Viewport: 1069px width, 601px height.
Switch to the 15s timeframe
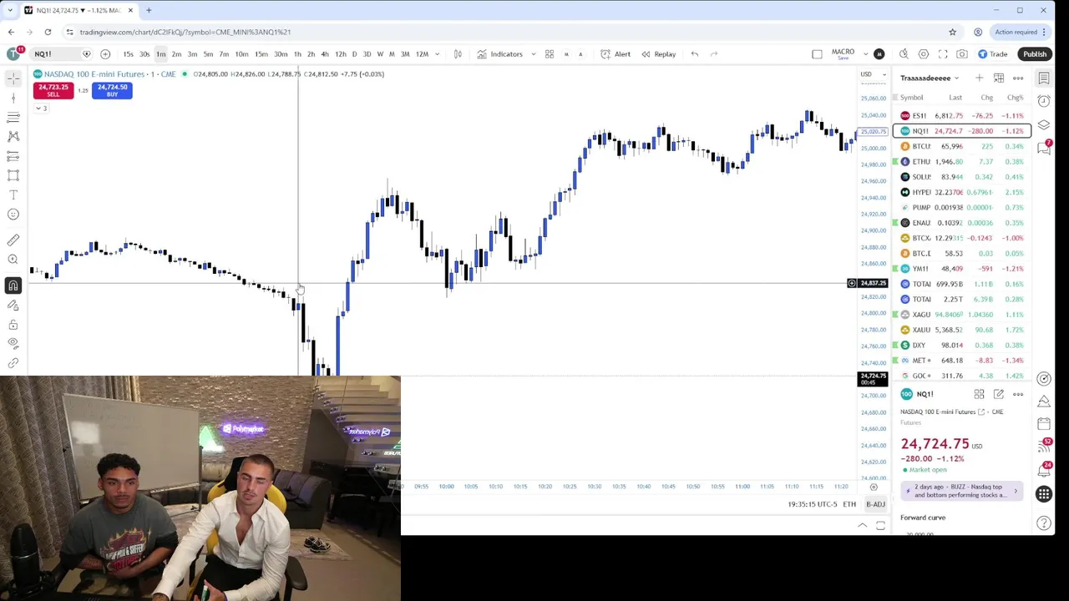click(x=128, y=54)
